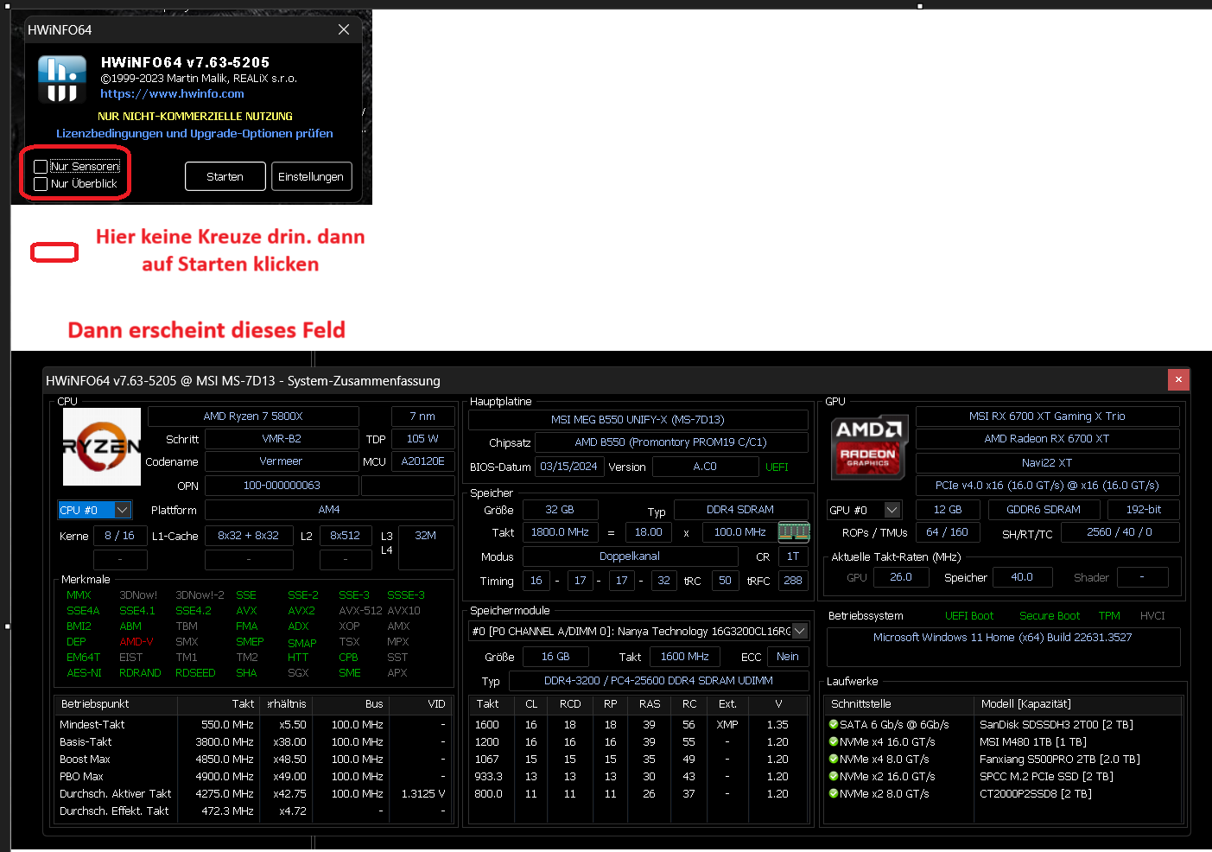Click the Doppelkanal memory mode field
The image size is (1212, 852).
coord(630,556)
